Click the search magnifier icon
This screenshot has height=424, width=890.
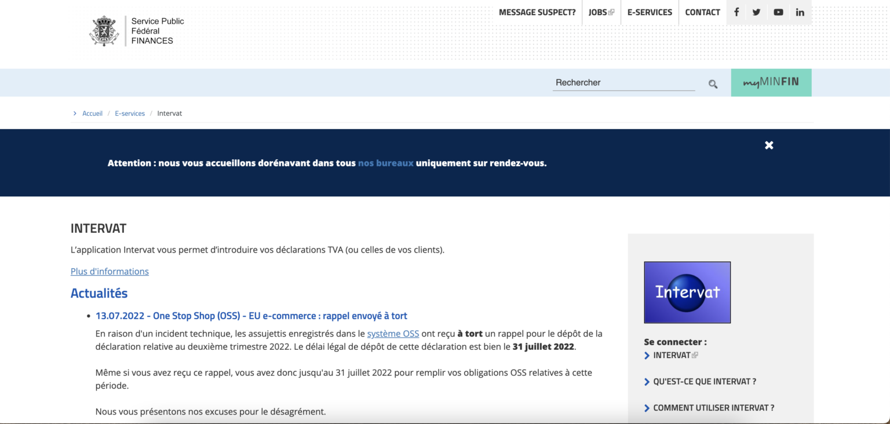click(713, 83)
